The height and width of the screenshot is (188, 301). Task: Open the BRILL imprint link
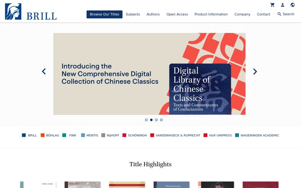(x=32, y=135)
